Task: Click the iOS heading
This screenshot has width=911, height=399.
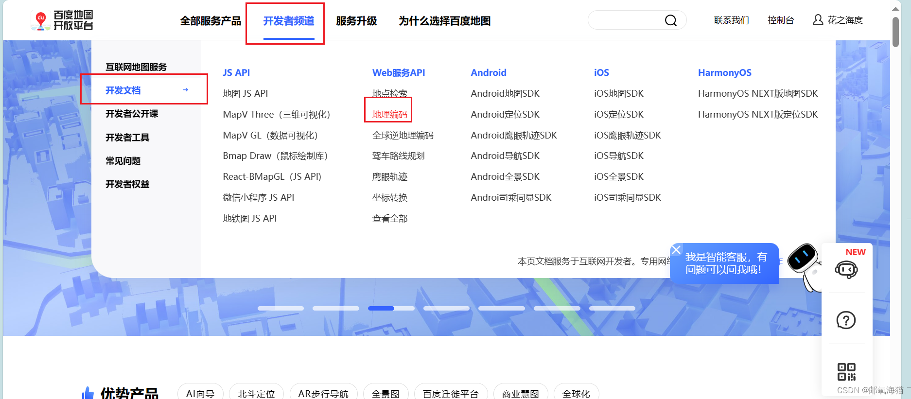Action: (601, 72)
